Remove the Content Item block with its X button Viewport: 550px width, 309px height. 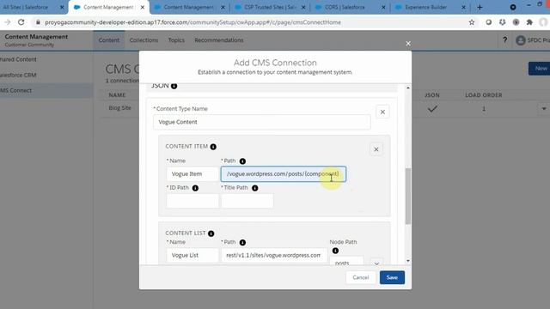376,149
